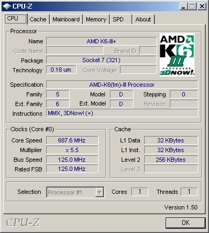Image resolution: width=209 pixels, height=233 pixels.
Task: Select the CPU tab
Action: click(16, 19)
